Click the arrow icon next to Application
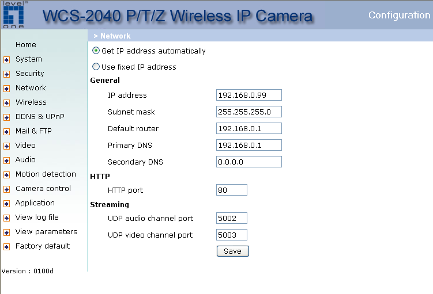 click(x=6, y=203)
